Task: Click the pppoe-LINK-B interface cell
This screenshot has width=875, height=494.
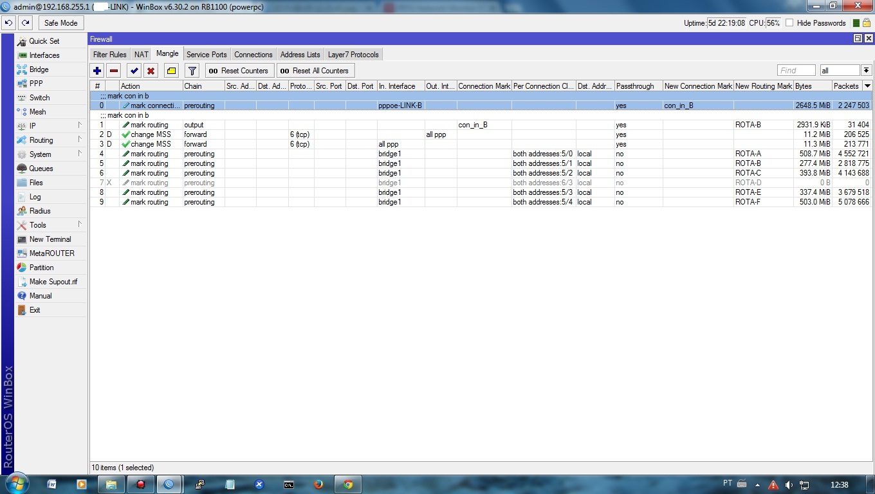Action: coord(400,105)
